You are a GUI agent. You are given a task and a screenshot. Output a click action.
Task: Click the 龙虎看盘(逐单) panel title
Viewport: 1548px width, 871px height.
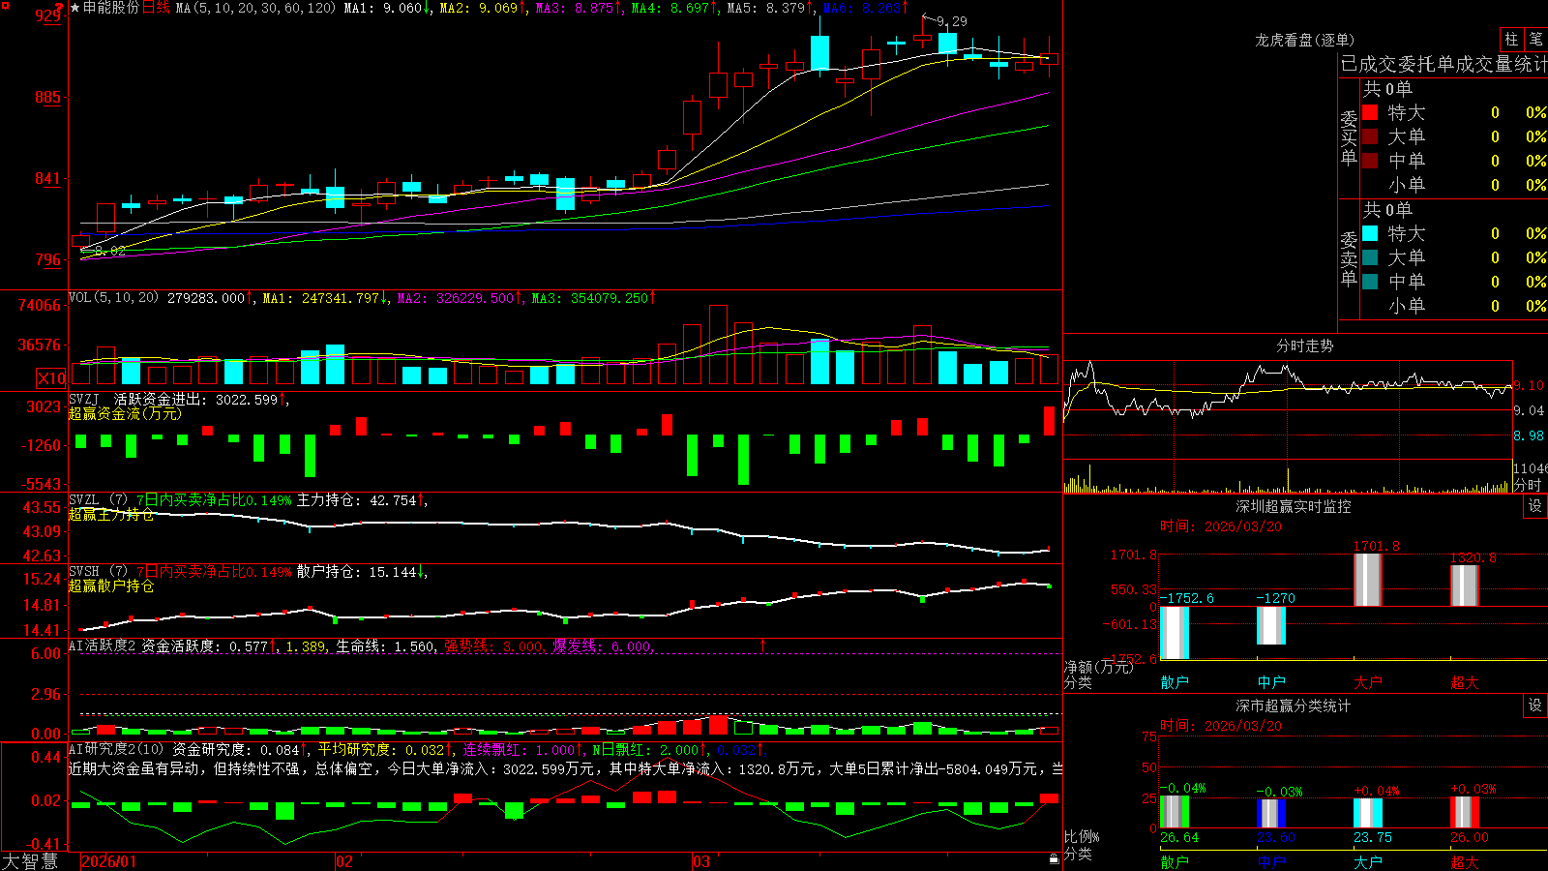click(1304, 40)
